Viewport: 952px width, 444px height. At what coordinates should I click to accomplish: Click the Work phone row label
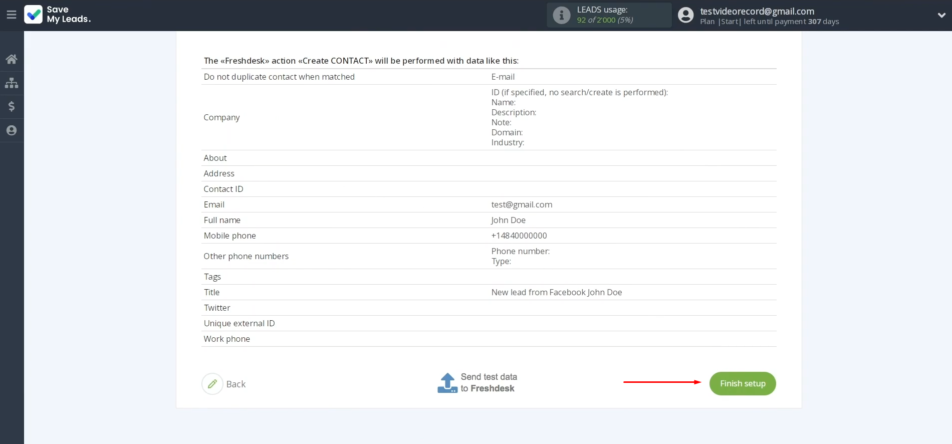click(x=226, y=339)
